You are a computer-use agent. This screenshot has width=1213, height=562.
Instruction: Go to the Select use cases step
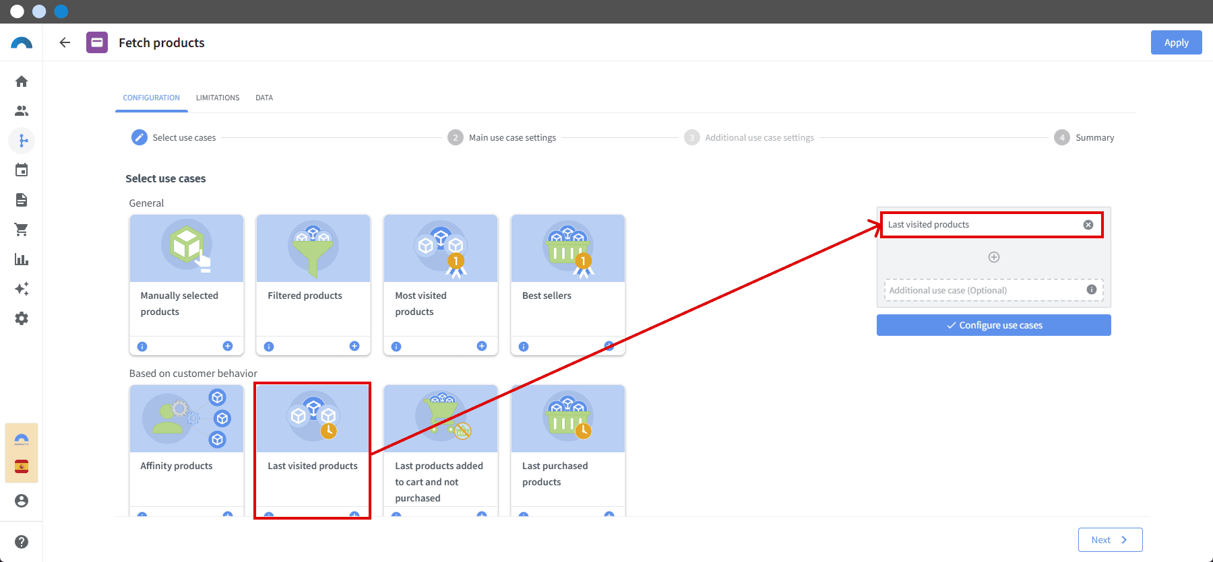[174, 137]
